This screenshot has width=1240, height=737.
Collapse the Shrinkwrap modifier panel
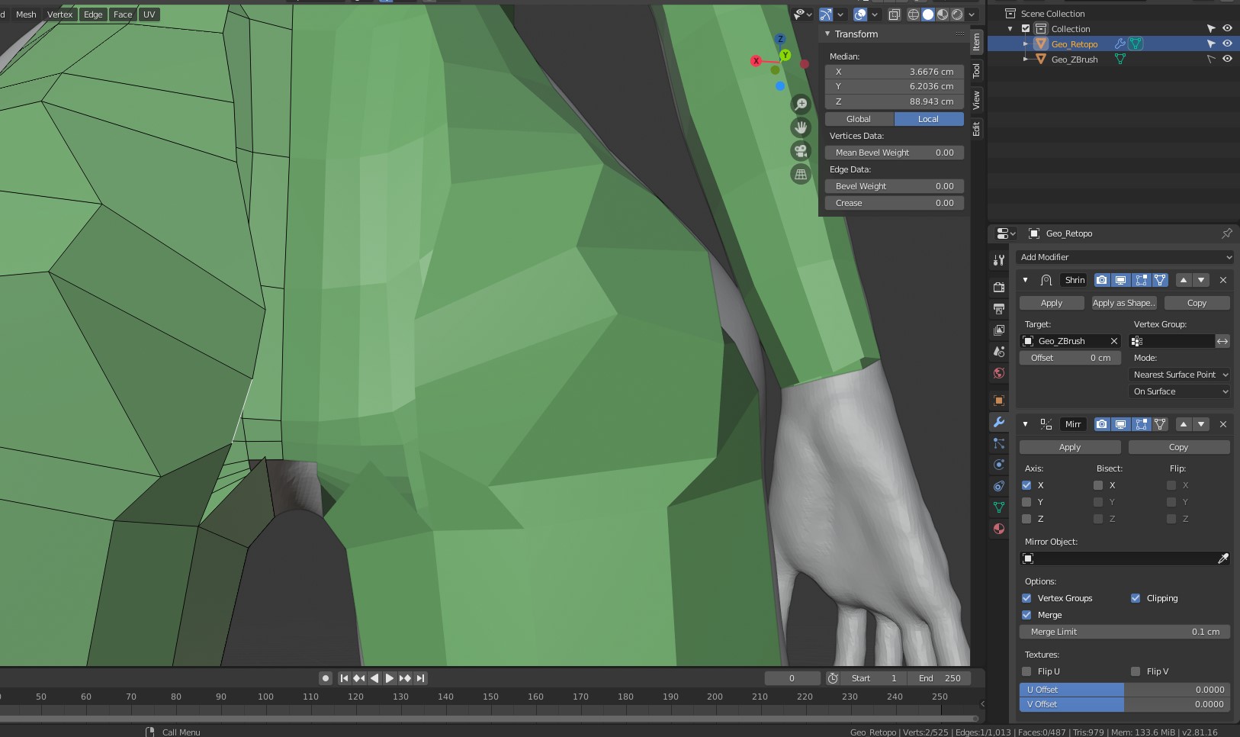(x=1025, y=280)
